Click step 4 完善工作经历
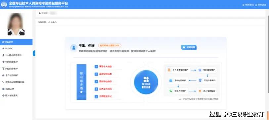The image size is (269, 120). point(106,89)
